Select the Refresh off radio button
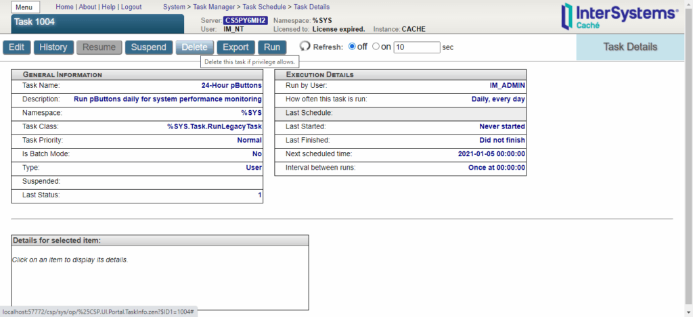693x317 pixels. coord(351,47)
